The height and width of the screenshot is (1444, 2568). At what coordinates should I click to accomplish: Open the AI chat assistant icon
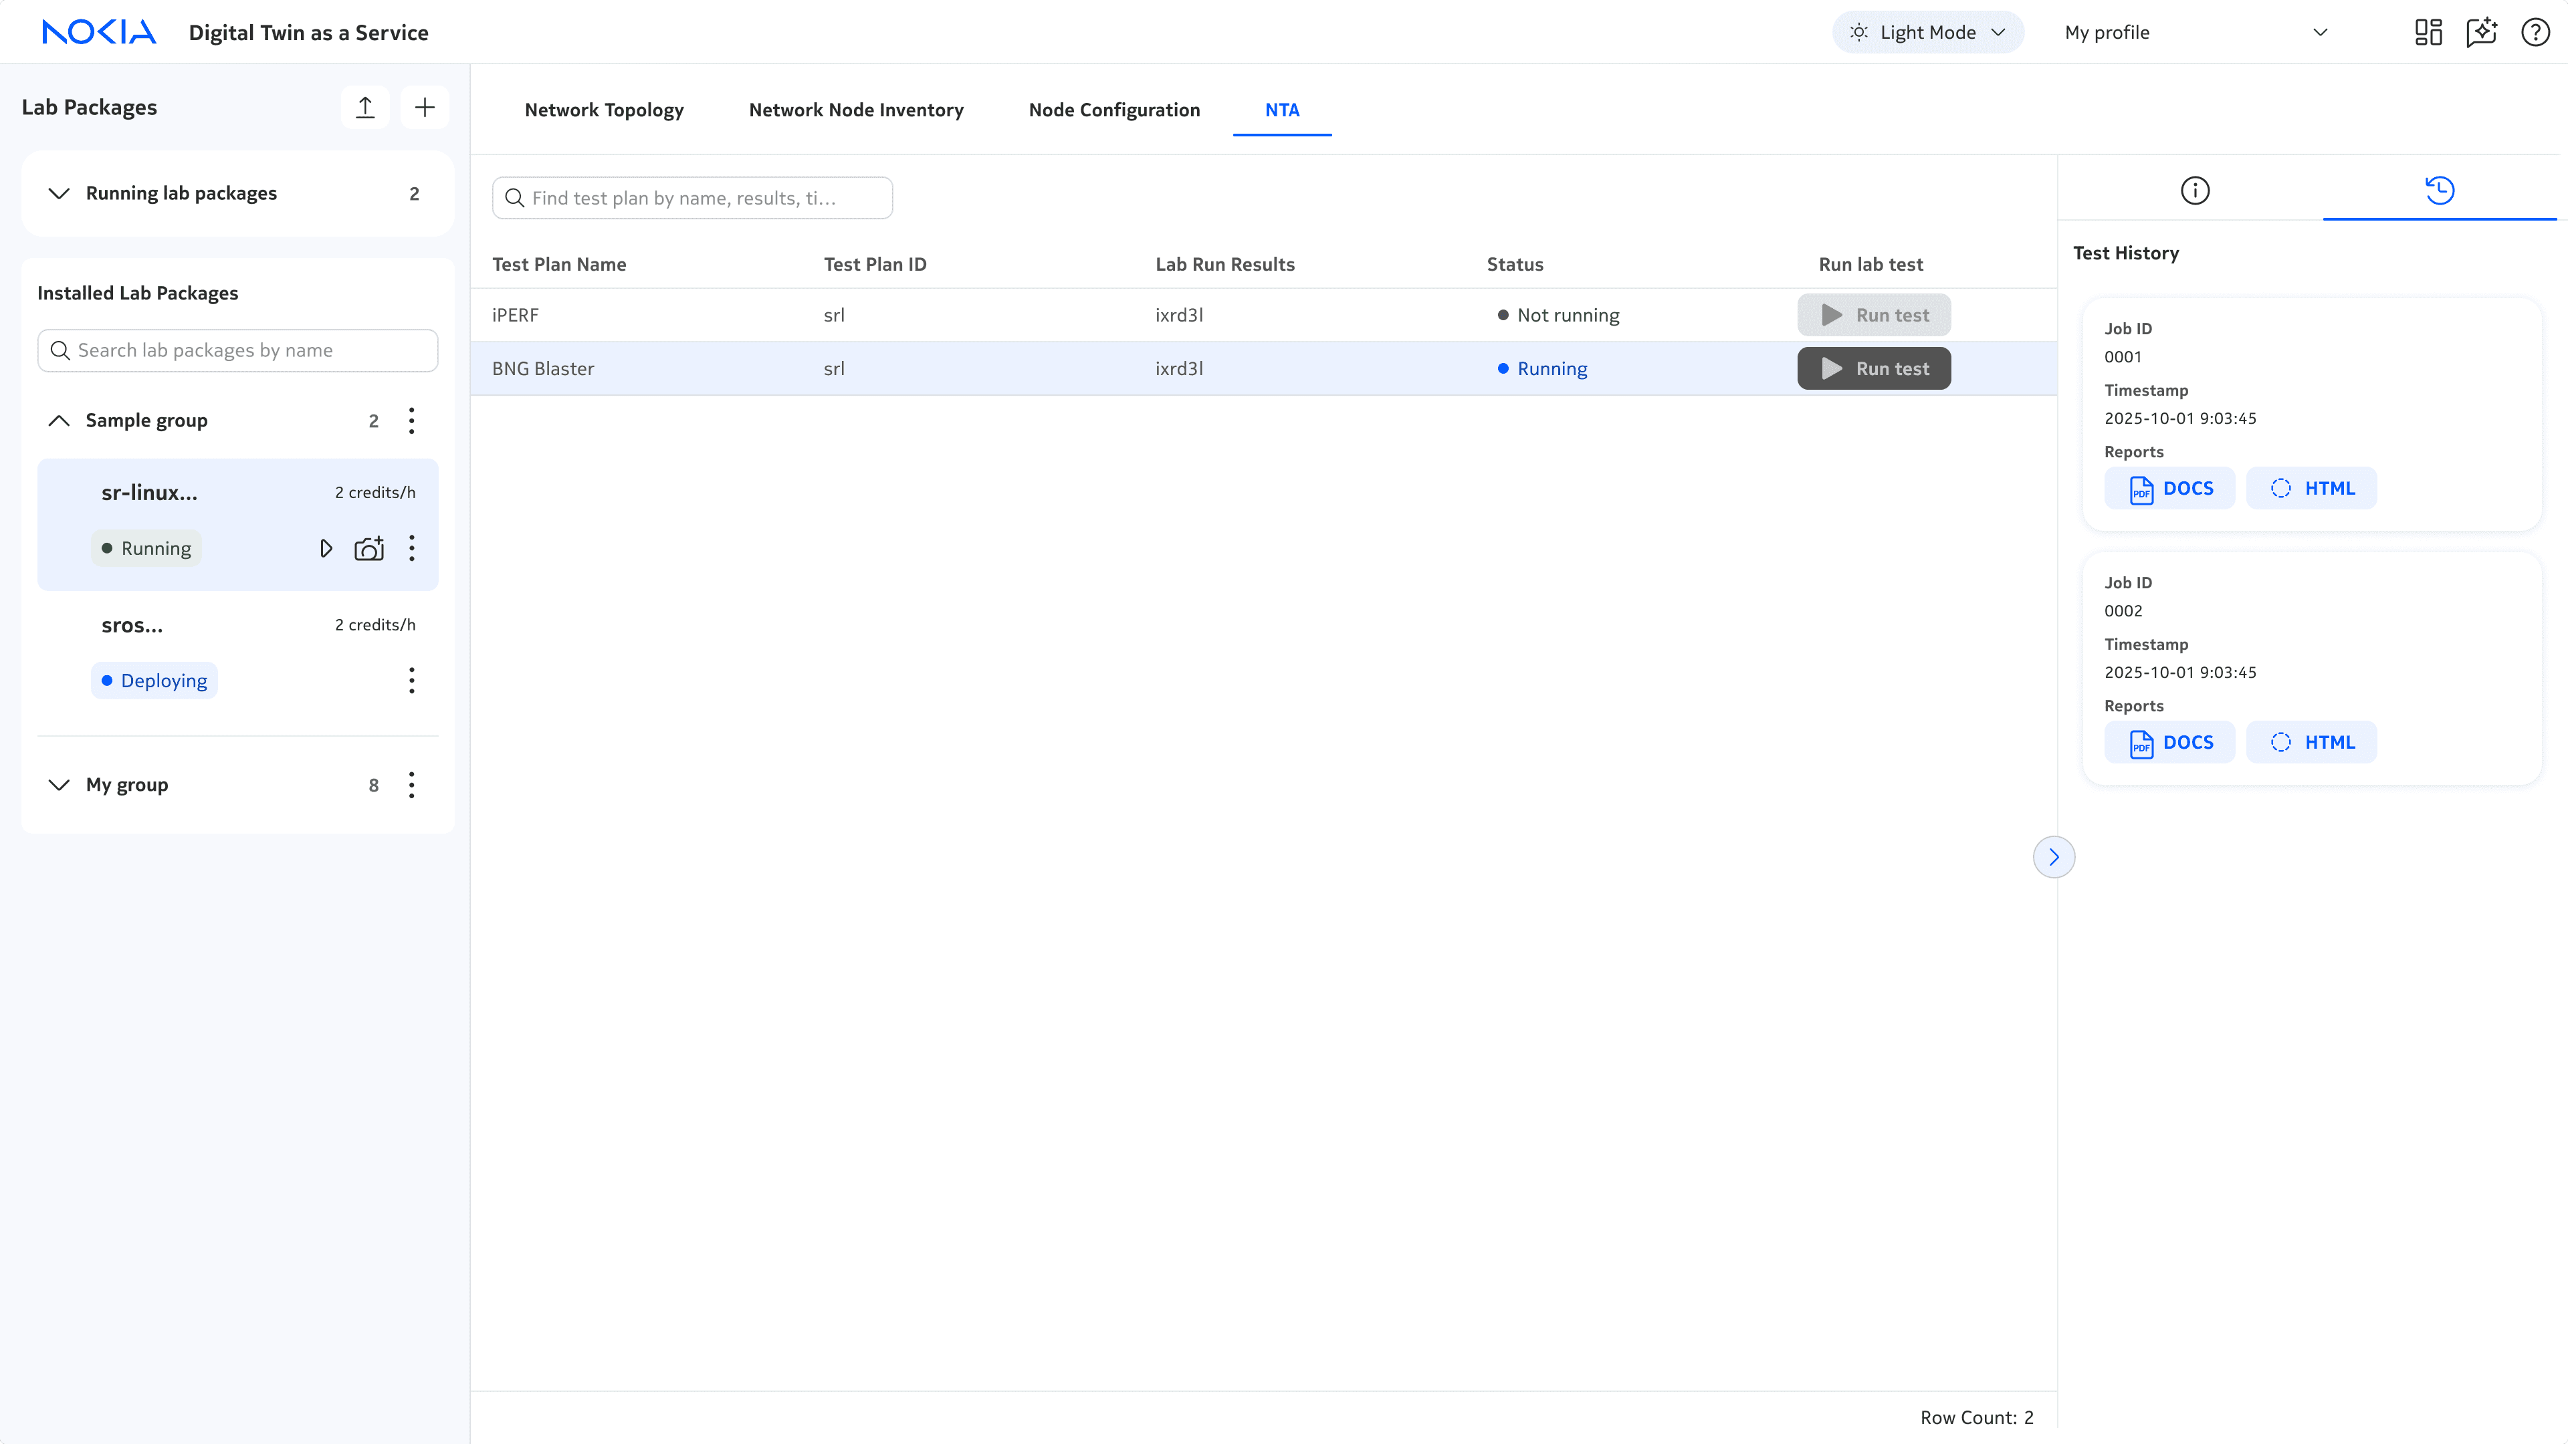(2481, 32)
